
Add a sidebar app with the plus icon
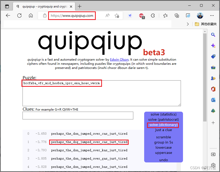pyautogui.click(x=213, y=123)
